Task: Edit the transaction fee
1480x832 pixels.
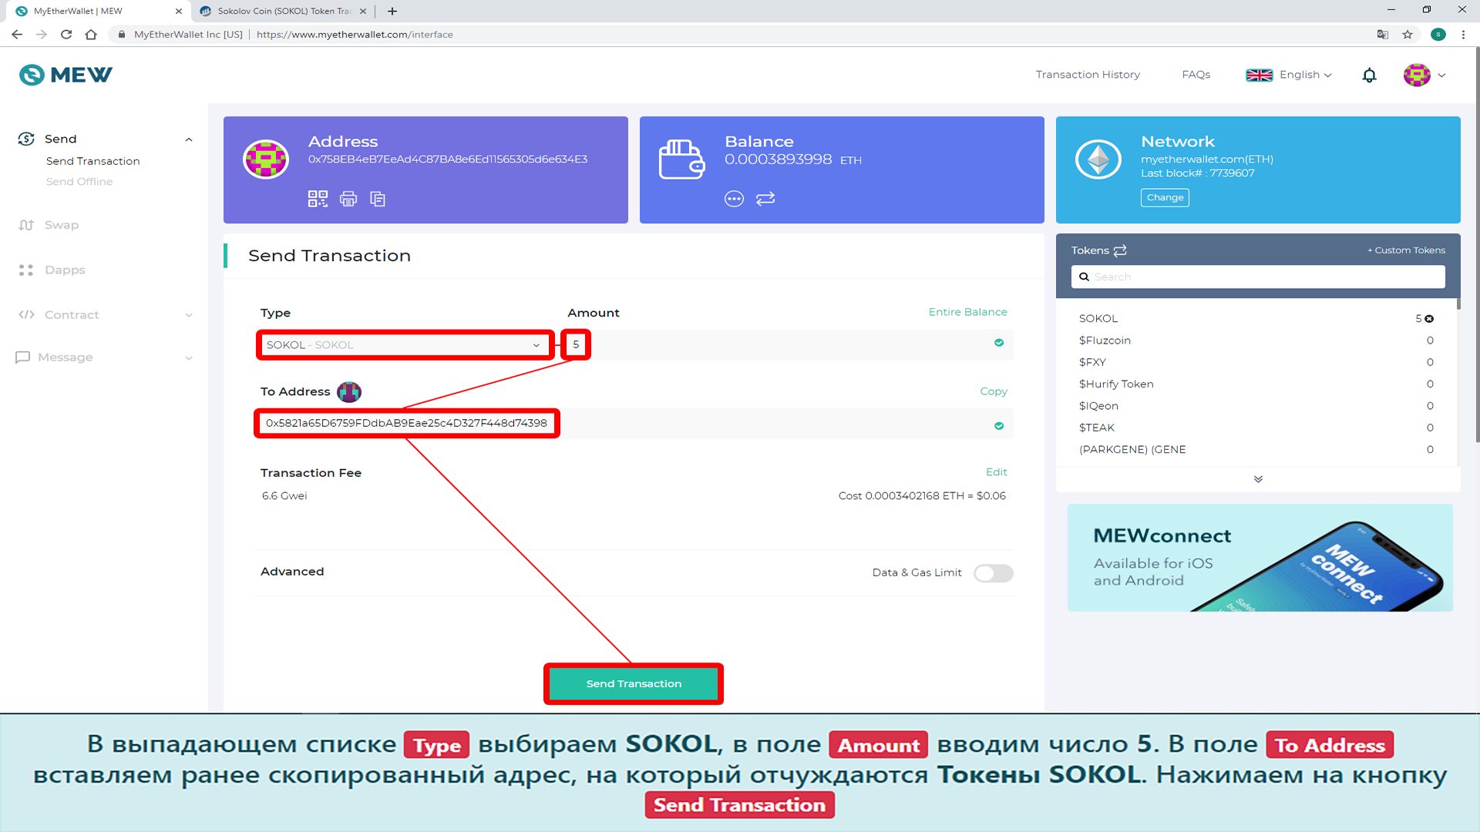Action: [x=997, y=472]
